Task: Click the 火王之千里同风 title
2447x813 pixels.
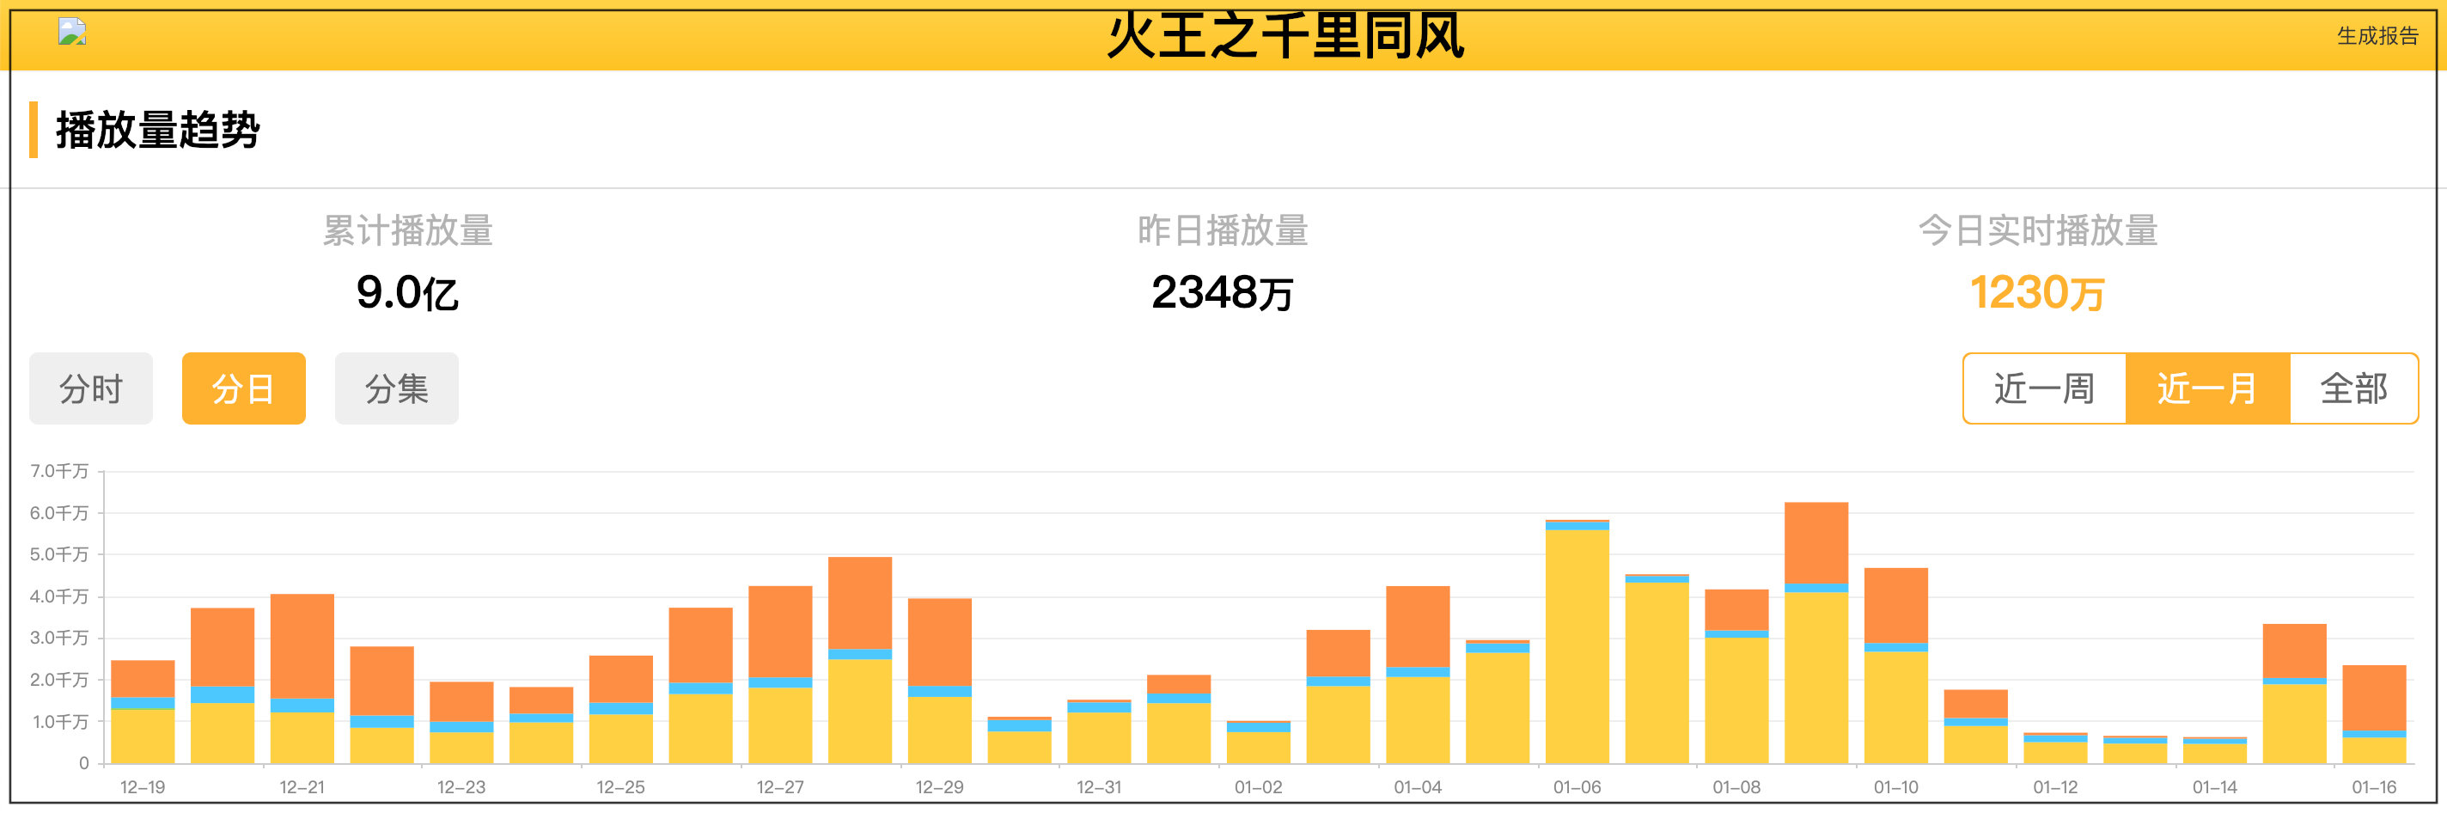Action: 1285,36
